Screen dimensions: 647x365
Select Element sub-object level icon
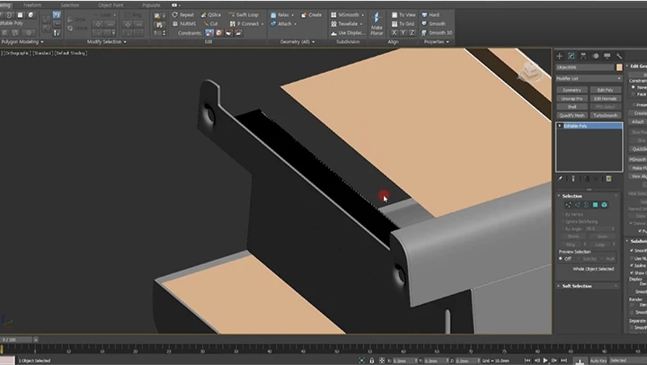(x=604, y=205)
